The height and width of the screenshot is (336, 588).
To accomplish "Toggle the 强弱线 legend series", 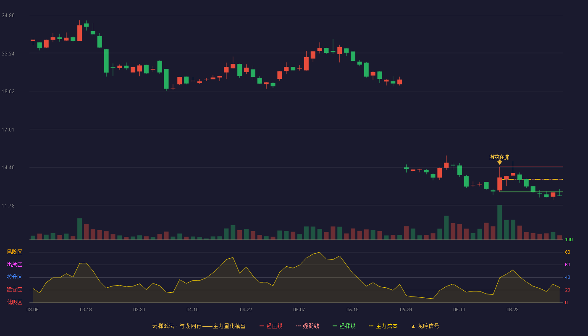I will click(x=307, y=326).
